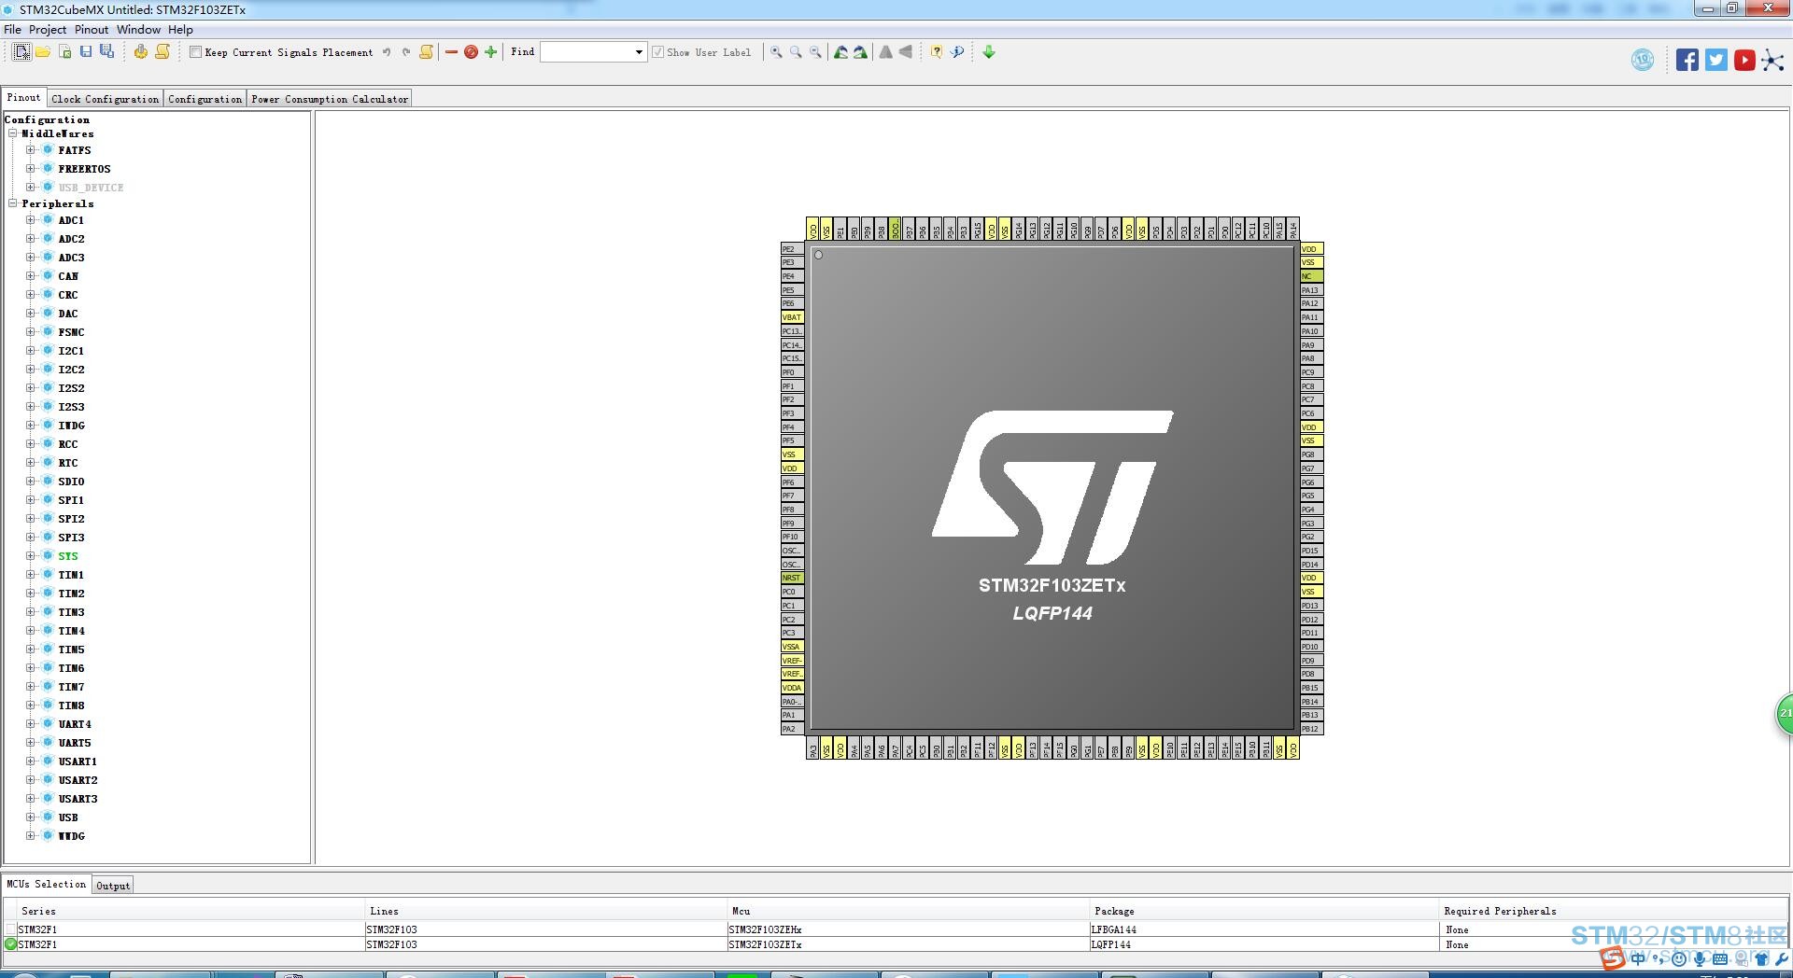Click the leftmost magnifier zoom icon

coord(776,52)
